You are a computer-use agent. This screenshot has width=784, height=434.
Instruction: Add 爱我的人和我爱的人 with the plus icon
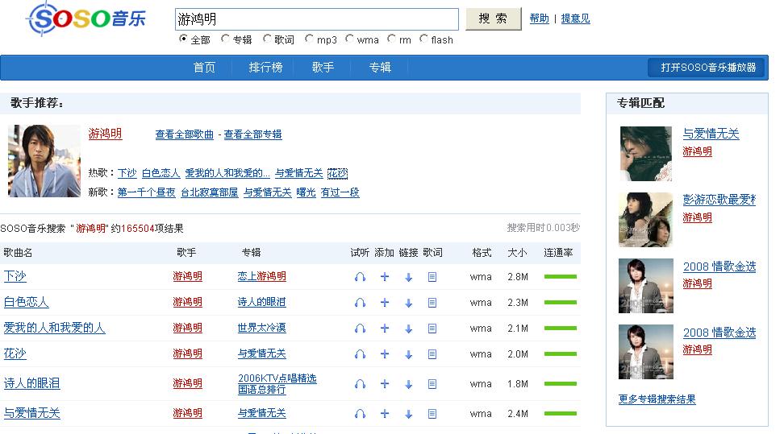(385, 329)
